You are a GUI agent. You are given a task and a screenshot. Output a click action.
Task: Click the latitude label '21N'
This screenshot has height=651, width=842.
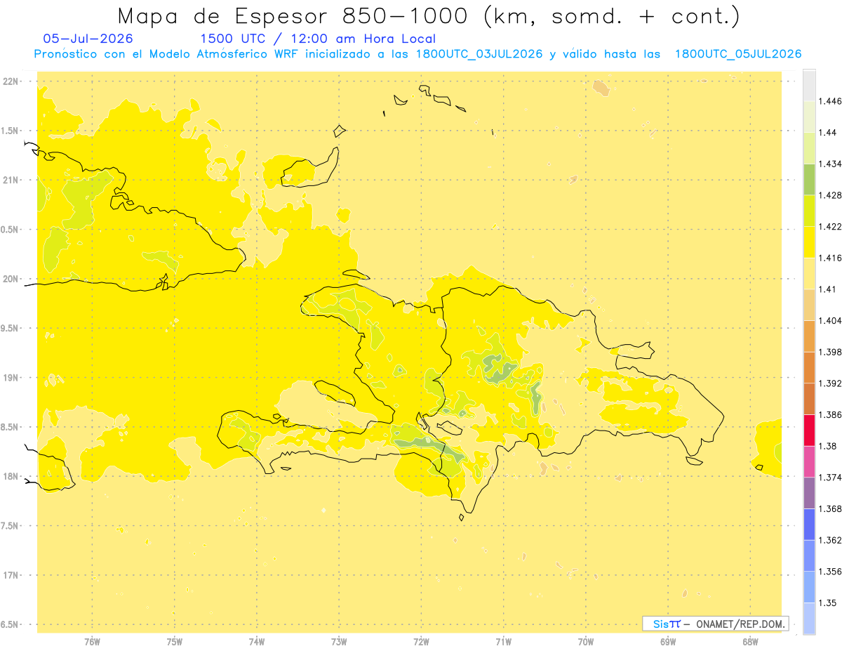click(x=11, y=180)
